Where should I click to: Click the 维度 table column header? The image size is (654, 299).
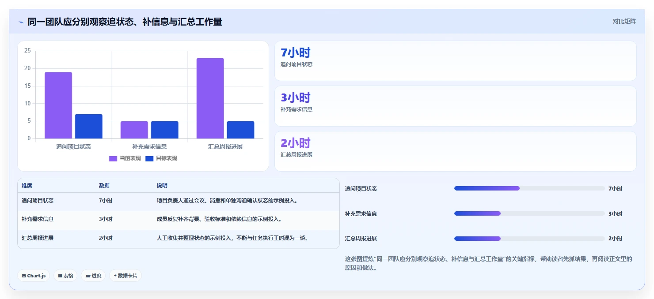27,186
